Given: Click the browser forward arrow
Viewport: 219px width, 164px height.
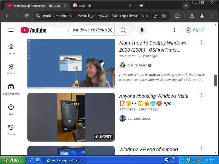Looking at the screenshot, I should 17,16.
